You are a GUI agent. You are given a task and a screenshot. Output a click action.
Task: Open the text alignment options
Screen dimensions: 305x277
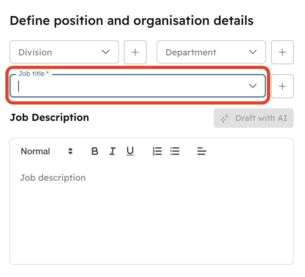pyautogui.click(x=202, y=151)
